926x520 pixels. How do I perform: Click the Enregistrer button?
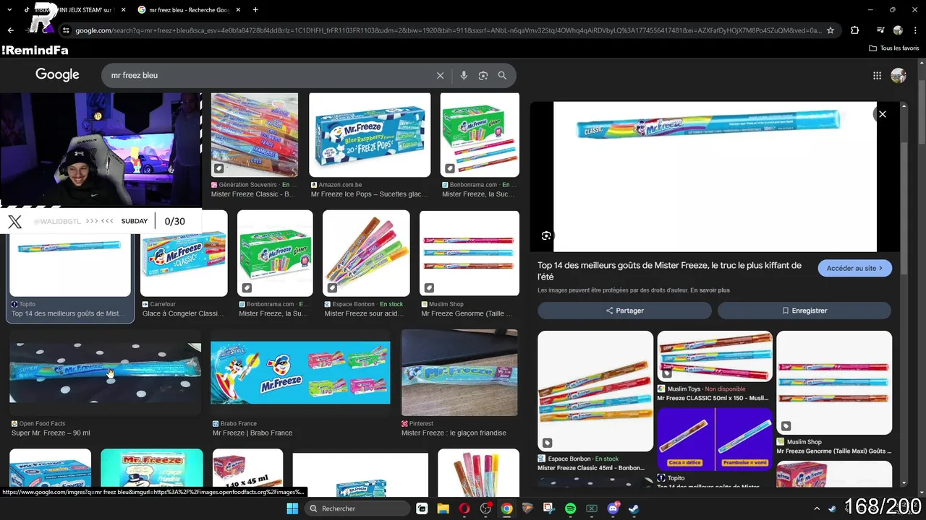tap(804, 311)
